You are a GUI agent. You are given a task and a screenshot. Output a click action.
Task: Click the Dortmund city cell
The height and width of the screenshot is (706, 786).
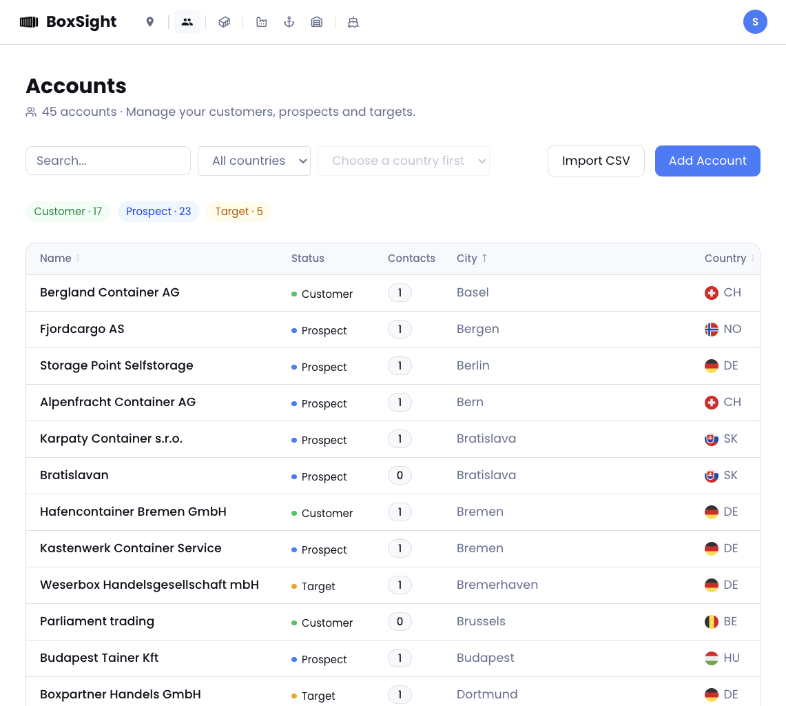[x=487, y=695]
